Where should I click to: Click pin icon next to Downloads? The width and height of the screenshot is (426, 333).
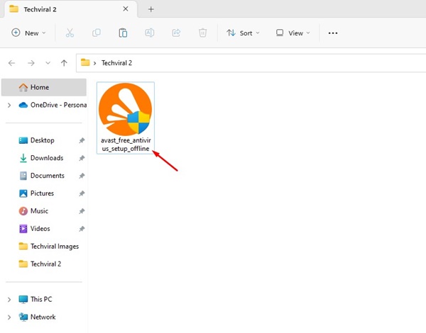82,158
